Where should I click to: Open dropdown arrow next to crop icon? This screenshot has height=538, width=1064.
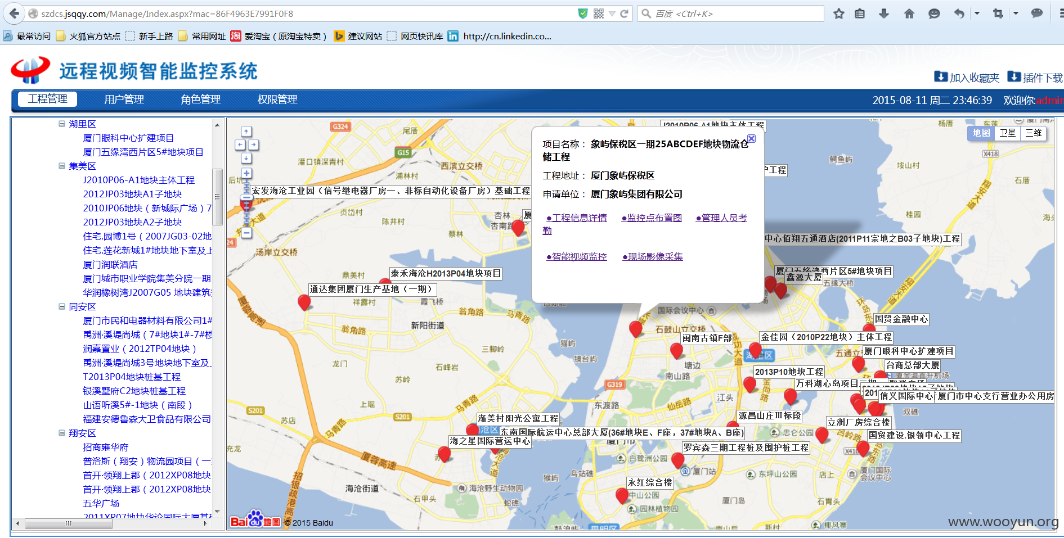[x=1016, y=13]
